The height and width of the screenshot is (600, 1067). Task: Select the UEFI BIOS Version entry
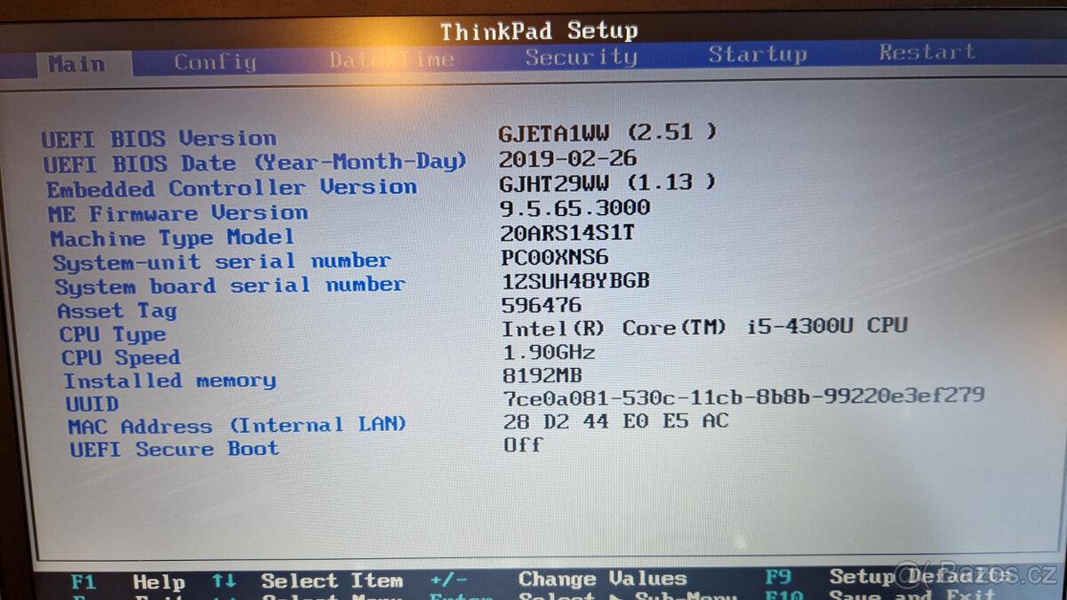(x=160, y=138)
